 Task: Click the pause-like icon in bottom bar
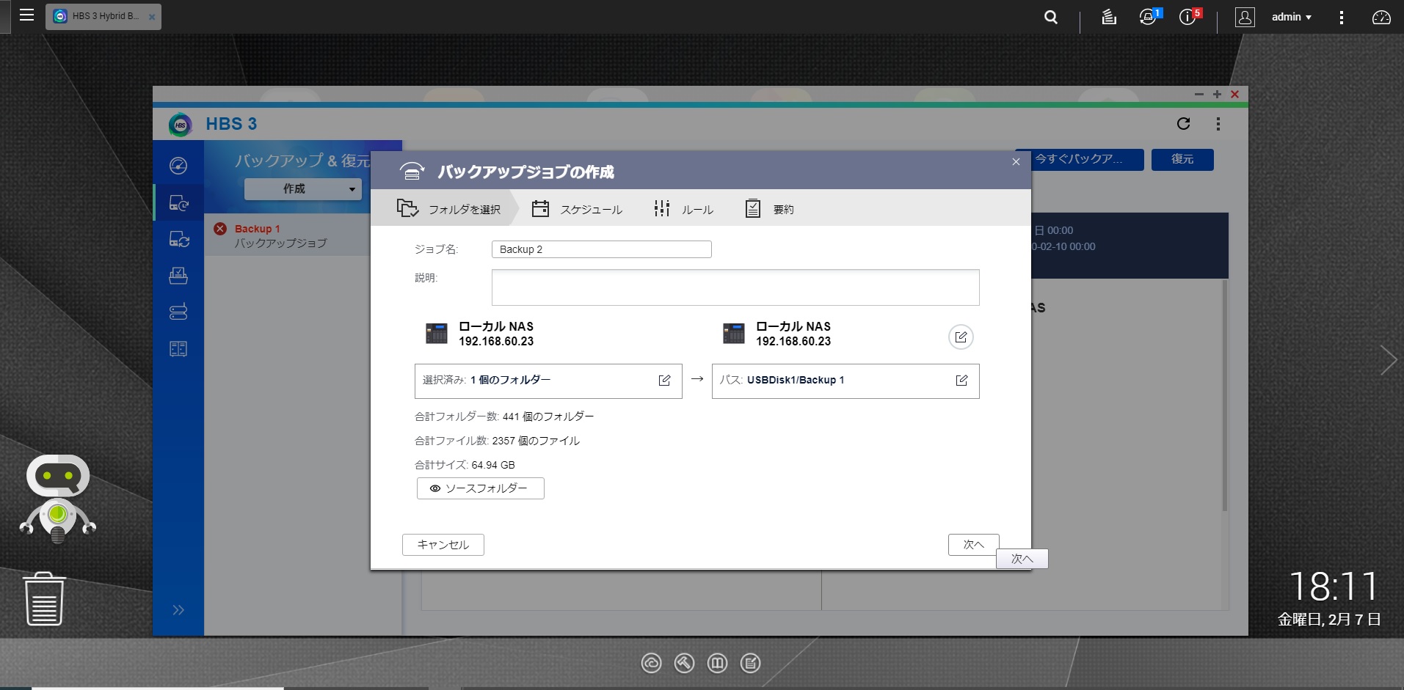[717, 664]
